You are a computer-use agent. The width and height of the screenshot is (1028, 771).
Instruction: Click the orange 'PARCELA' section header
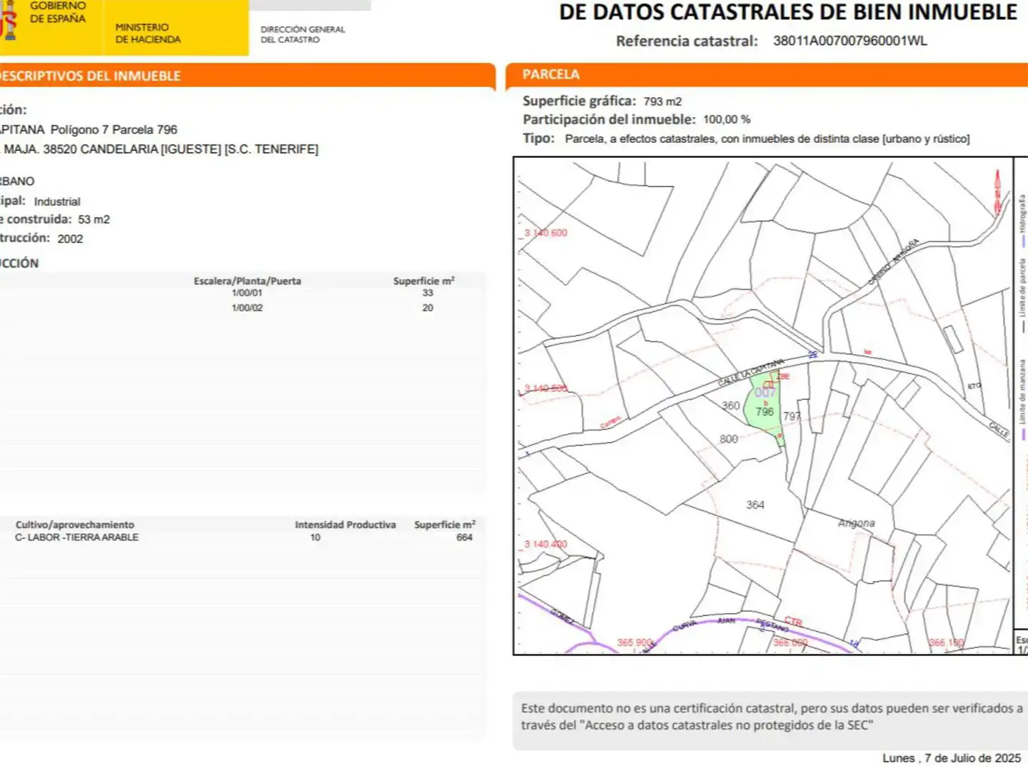point(767,75)
